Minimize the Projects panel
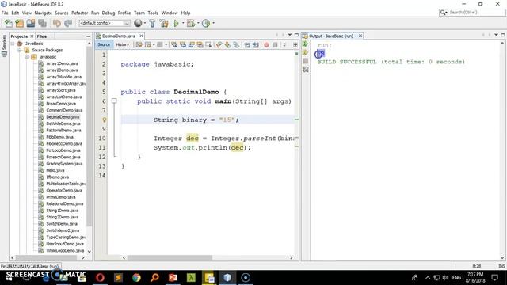Screen dimensions: 507x285 point(88,36)
